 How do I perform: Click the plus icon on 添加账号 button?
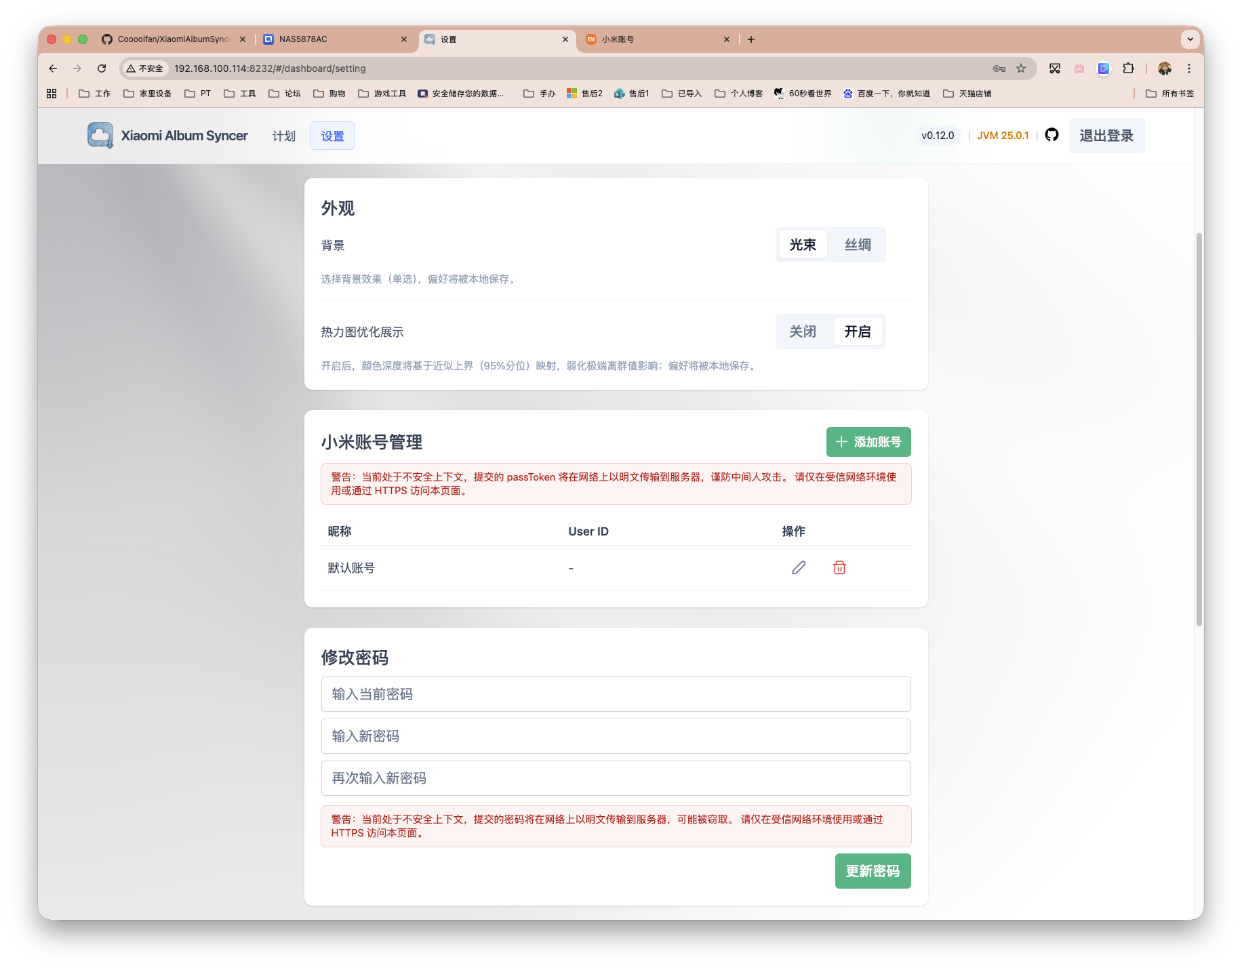[841, 441]
